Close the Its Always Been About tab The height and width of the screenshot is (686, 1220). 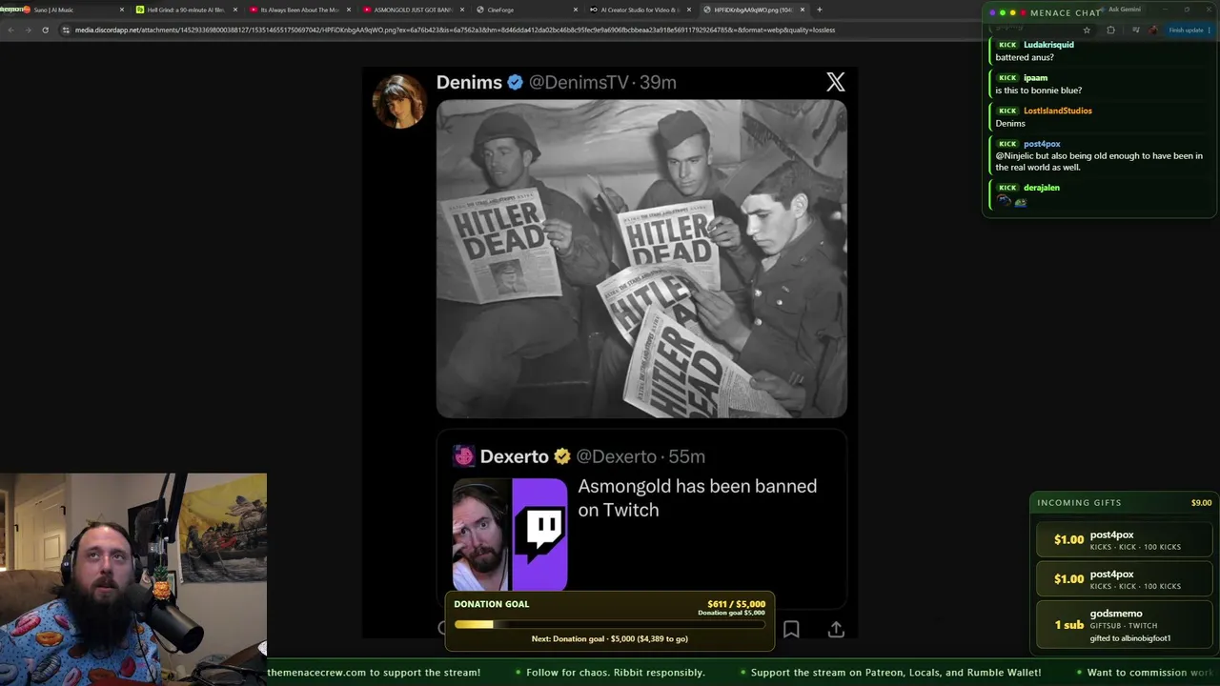coord(349,10)
